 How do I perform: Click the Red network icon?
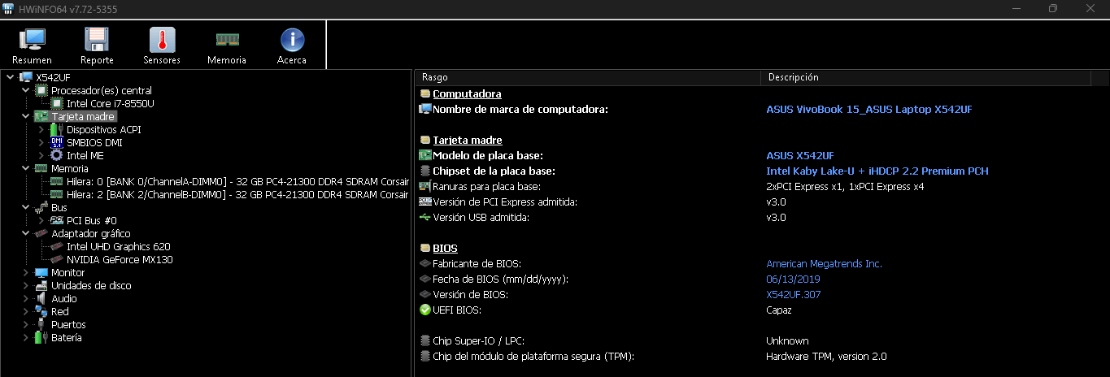(x=41, y=311)
